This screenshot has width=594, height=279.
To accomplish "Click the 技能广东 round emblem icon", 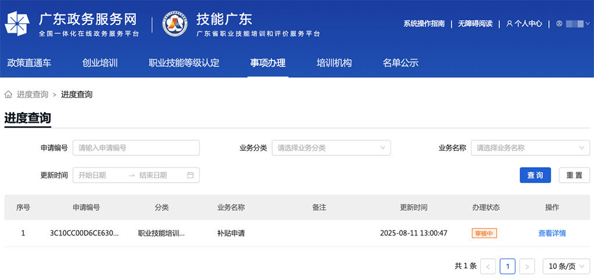I will click(175, 24).
